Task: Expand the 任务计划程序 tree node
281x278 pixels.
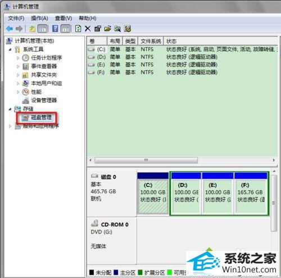Action: 18,58
